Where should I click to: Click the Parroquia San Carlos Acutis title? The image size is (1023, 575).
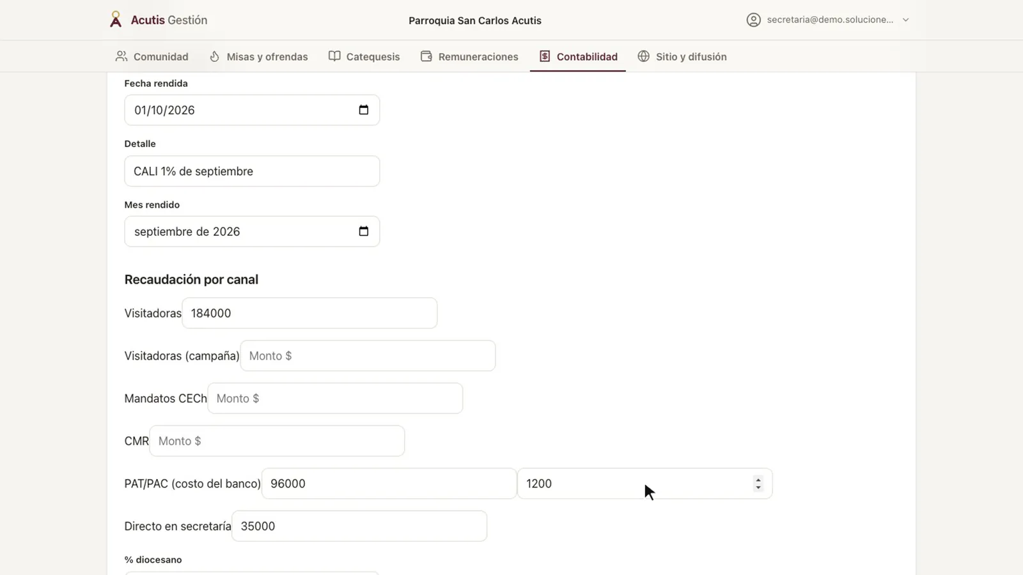[x=475, y=20]
